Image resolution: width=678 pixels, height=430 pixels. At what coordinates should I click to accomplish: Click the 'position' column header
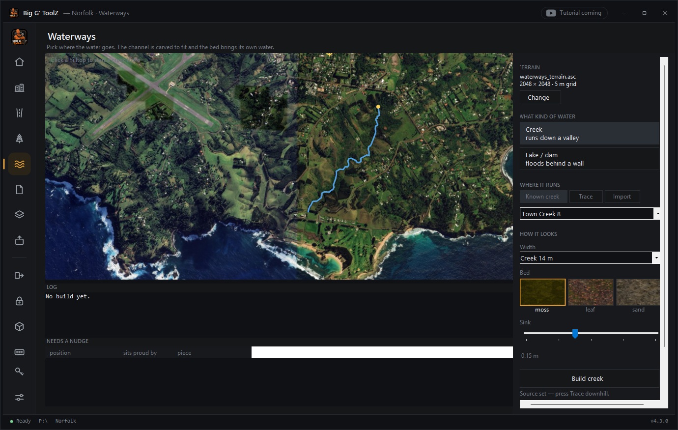60,353
